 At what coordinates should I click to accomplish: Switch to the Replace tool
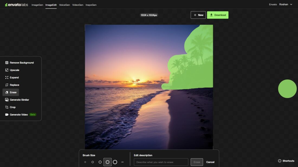14,85
